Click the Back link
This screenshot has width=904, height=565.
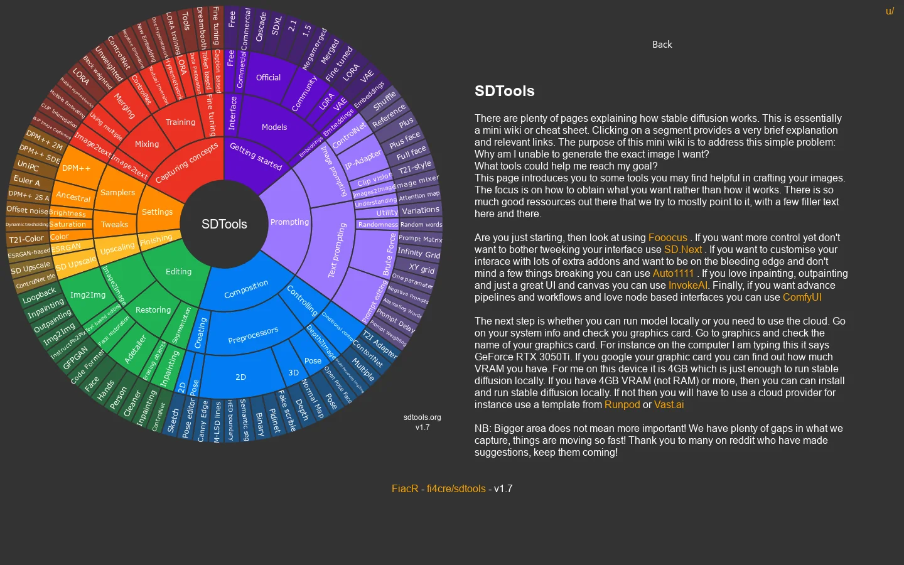[662, 45]
